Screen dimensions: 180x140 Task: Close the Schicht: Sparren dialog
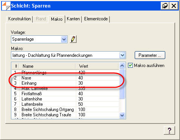click(x=174, y=6)
